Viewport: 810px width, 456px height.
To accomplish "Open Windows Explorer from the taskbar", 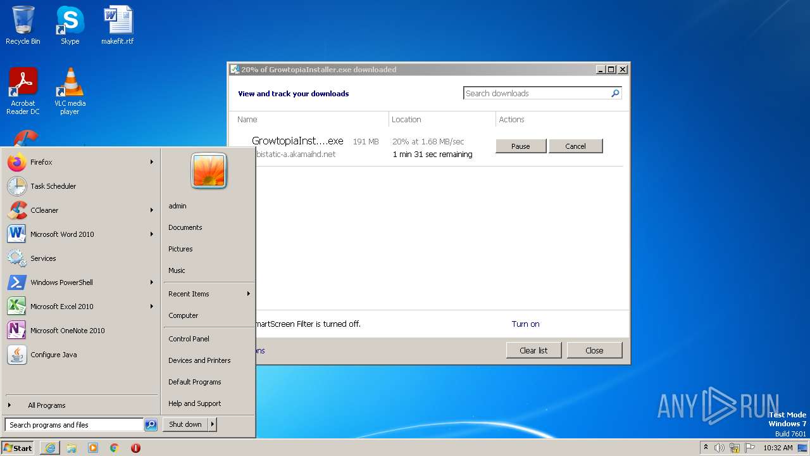I will click(x=72, y=448).
